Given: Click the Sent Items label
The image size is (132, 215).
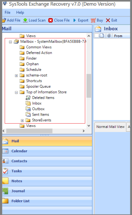Looking at the screenshot, I should (x=40, y=115).
